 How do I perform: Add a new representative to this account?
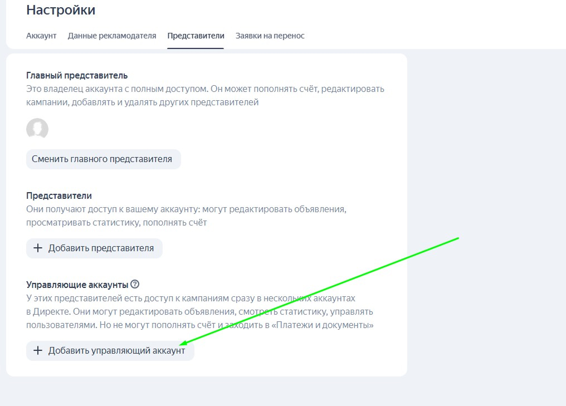pyautogui.click(x=94, y=248)
